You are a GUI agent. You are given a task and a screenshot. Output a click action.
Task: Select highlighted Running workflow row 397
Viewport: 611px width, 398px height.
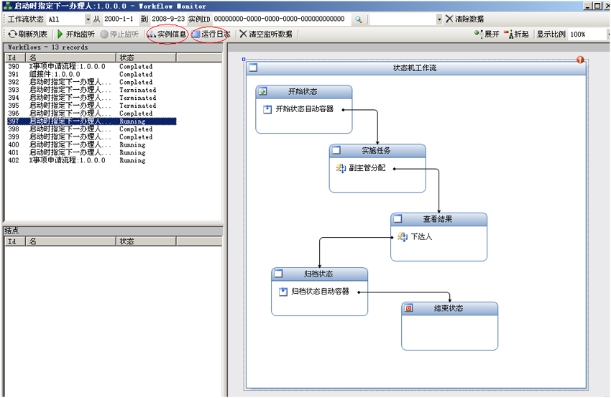coord(91,121)
